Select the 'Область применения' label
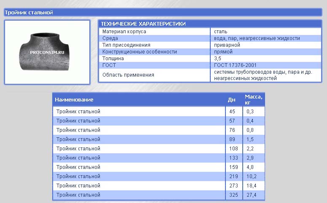Viewport: 327px width, 203px height. point(128,75)
